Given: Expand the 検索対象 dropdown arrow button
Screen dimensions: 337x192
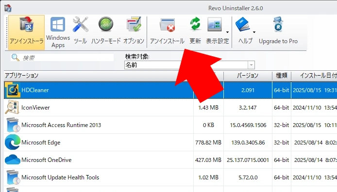Looking at the screenshot, I should pyautogui.click(x=251, y=65).
